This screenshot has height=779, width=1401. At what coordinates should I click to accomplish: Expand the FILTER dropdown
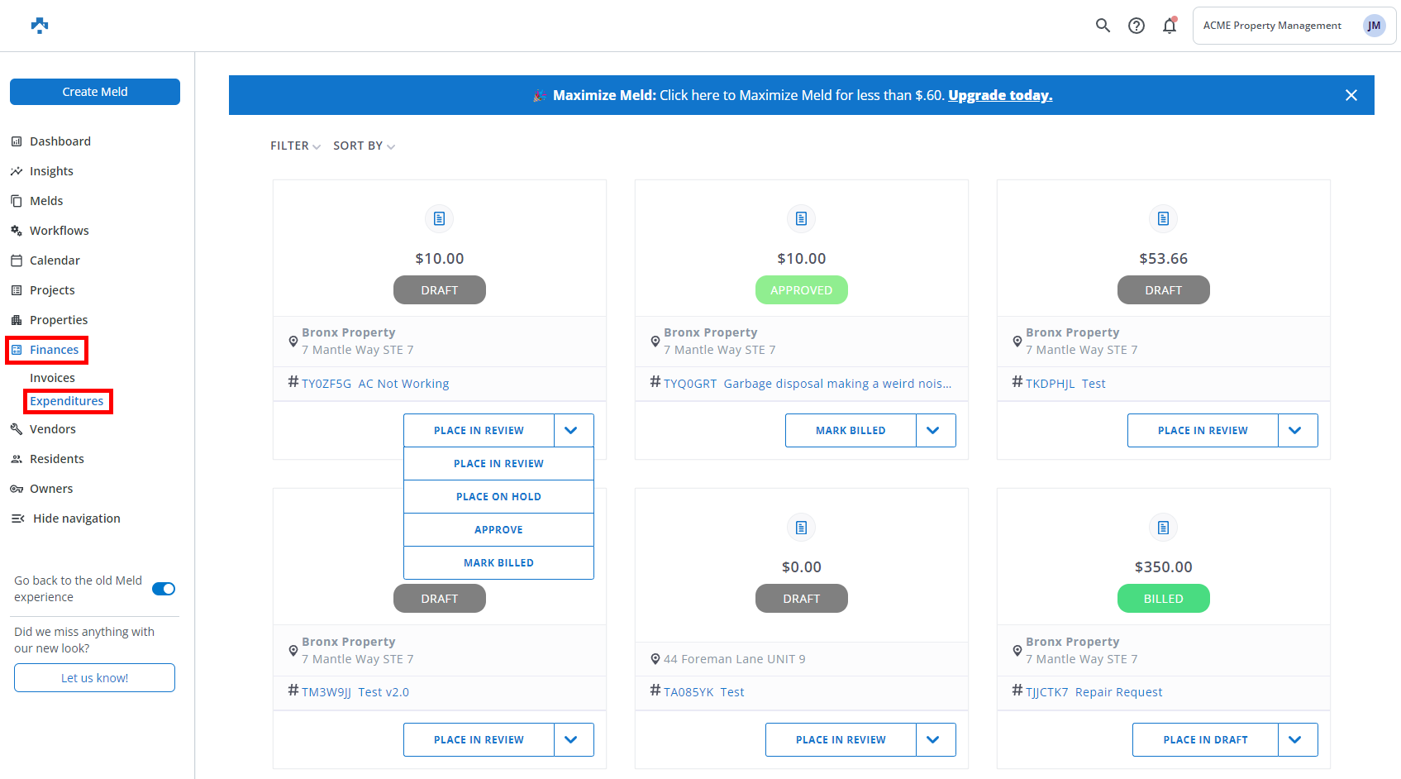coord(295,146)
